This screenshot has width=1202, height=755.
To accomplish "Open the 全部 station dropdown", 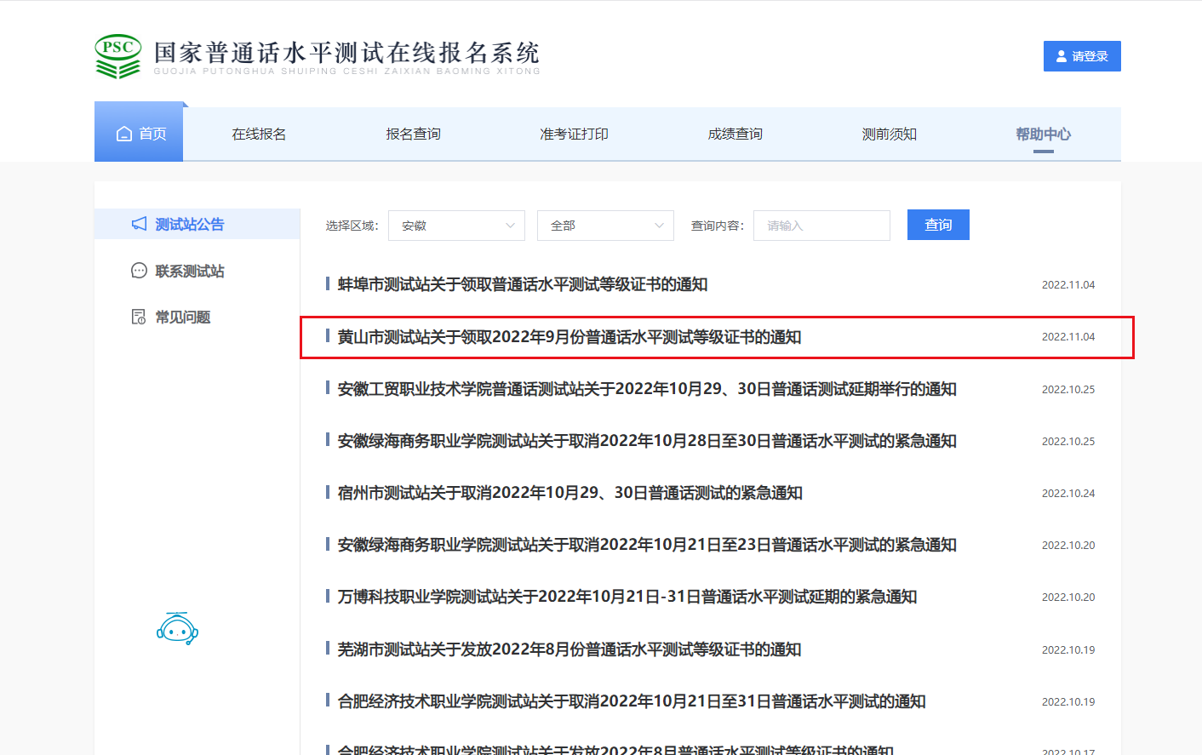I will click(x=605, y=226).
